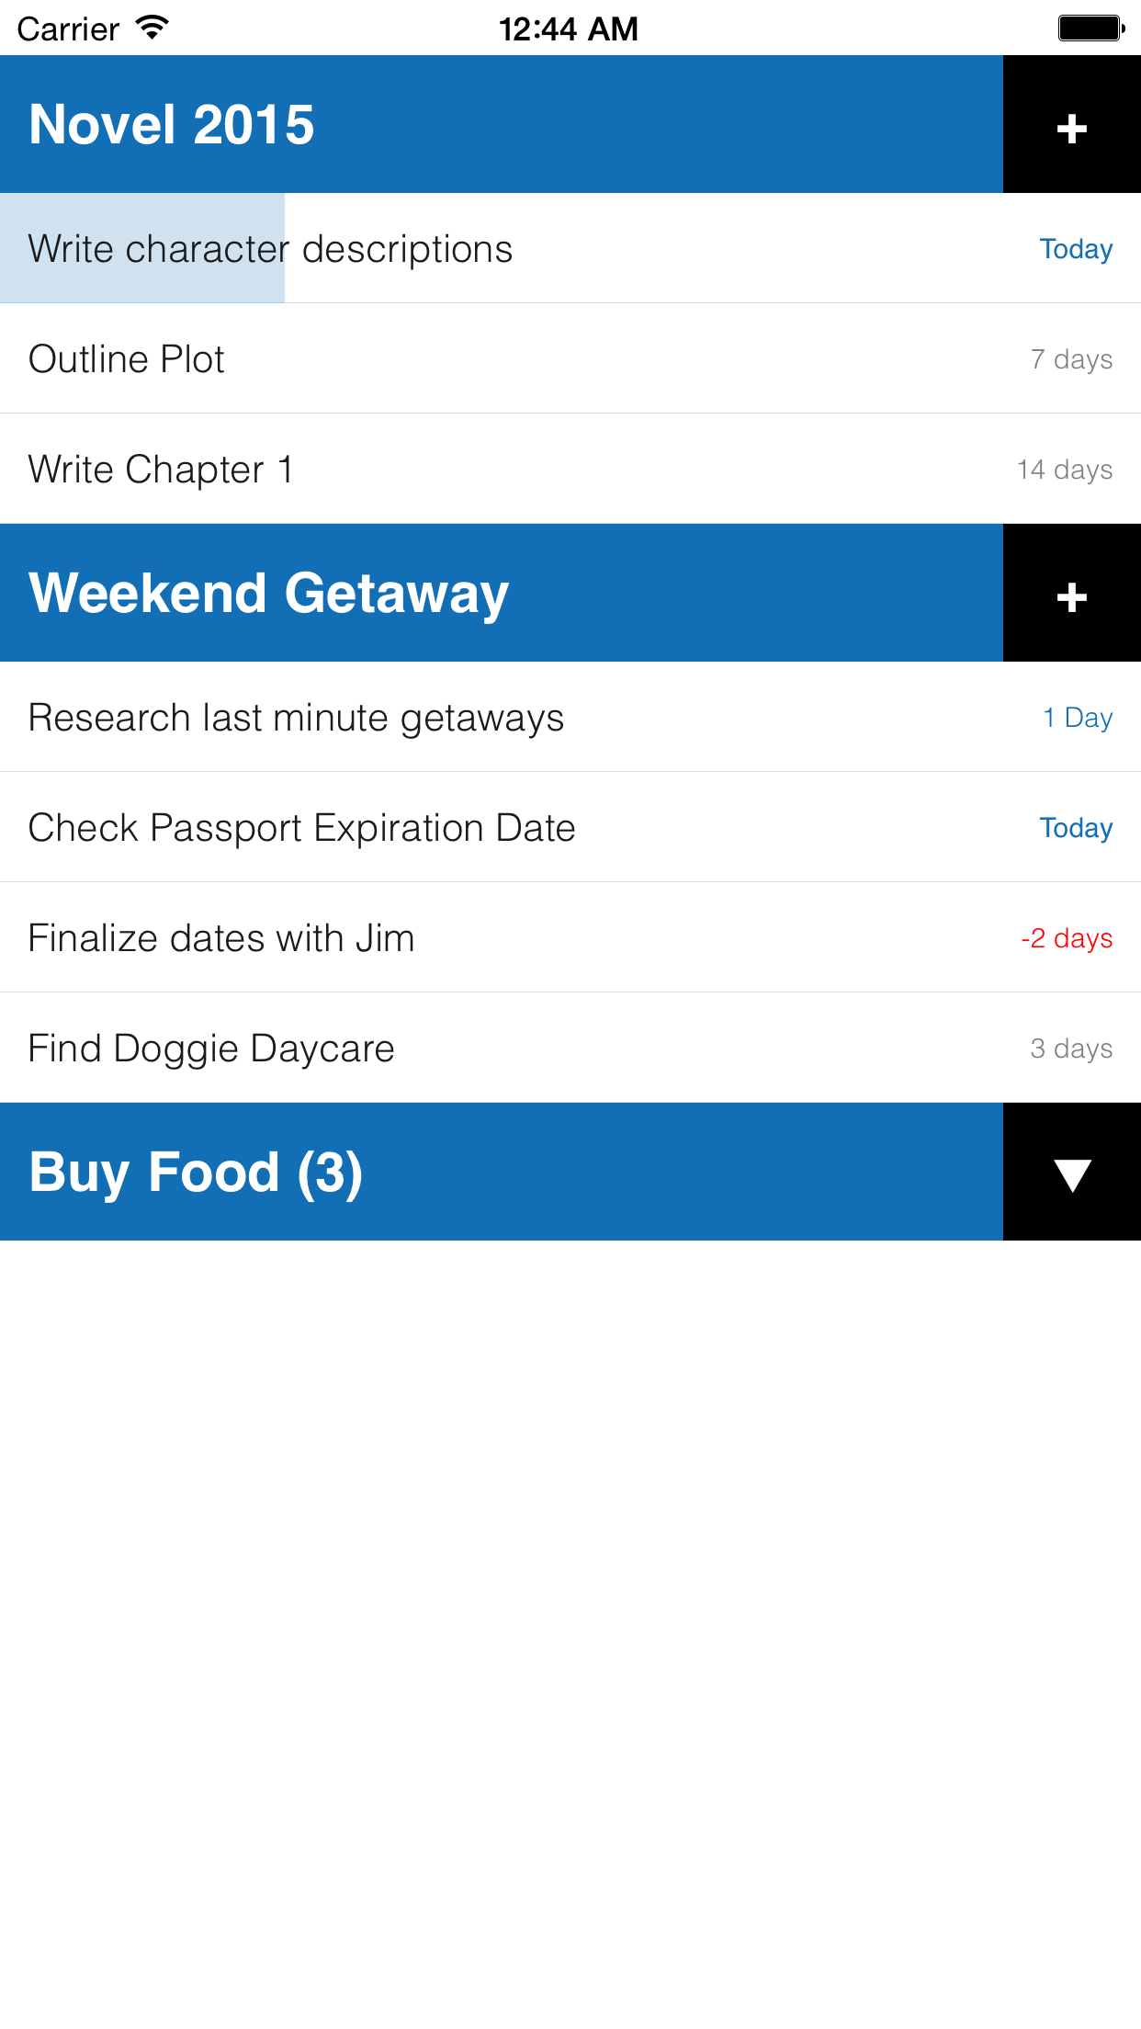Tap the Wi-Fi status icon
Viewport: 1141px width, 2029px height.
(152, 28)
